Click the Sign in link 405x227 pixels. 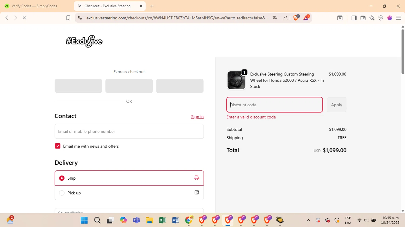point(197,117)
